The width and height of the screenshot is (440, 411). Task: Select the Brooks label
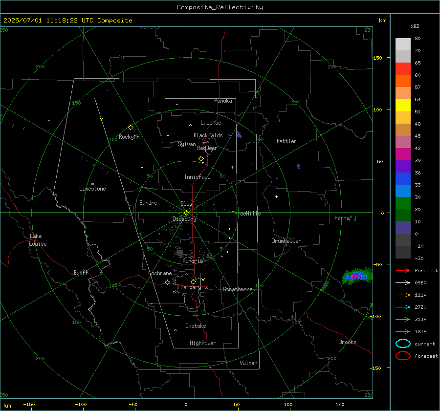pos(348,342)
